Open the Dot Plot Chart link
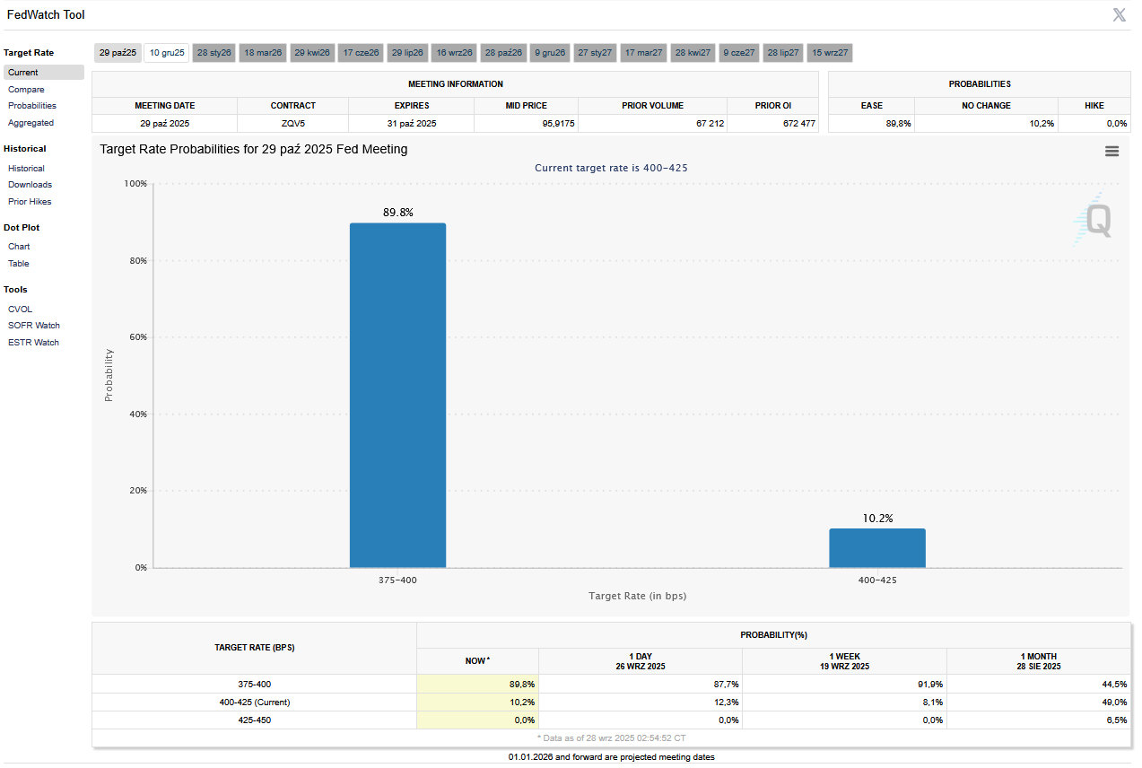 (x=19, y=247)
